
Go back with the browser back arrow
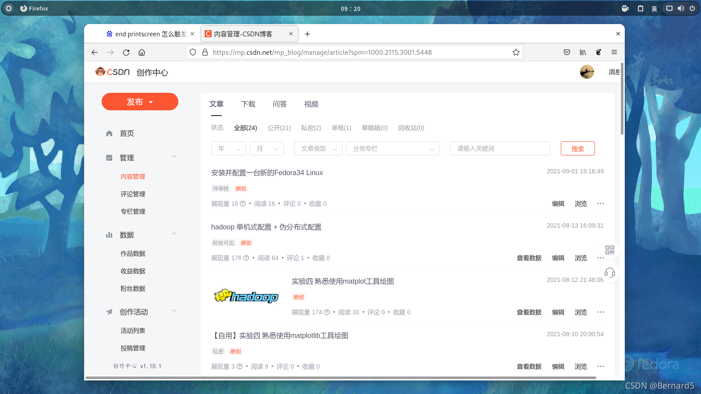coord(95,52)
